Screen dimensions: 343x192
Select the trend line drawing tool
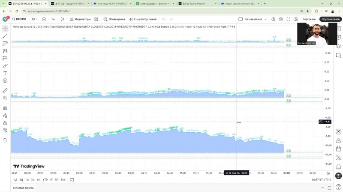[5, 36]
